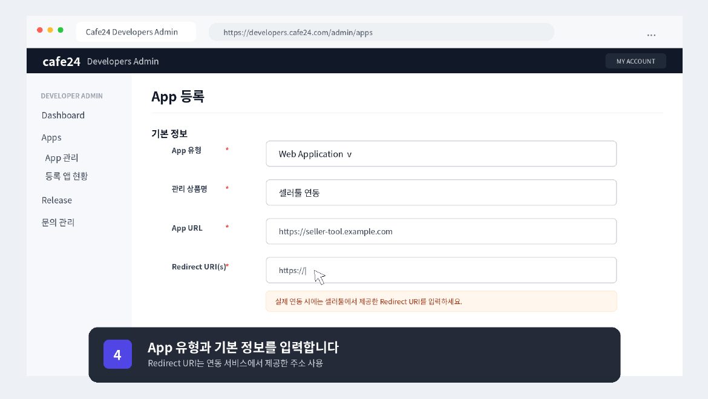This screenshot has height=399, width=708.
Task: Focus the App URL input field
Action: [x=441, y=231]
